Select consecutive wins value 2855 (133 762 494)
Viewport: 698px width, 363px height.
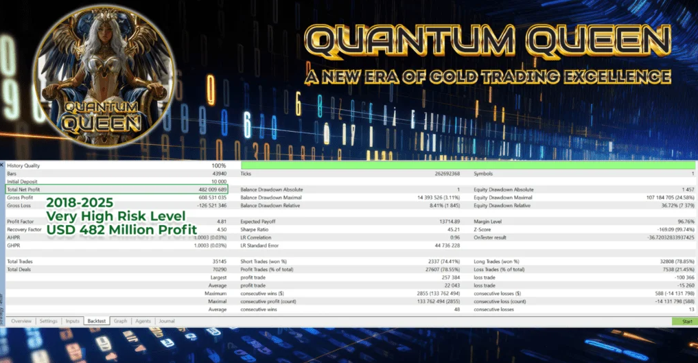[438, 294]
